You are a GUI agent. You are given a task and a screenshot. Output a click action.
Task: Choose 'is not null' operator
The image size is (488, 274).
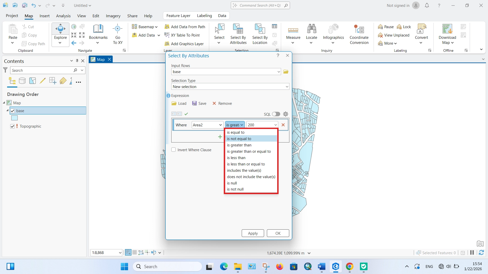[x=251, y=189]
